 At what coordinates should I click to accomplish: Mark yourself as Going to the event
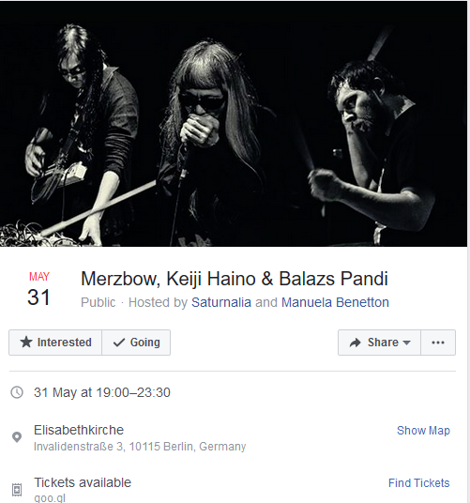pyautogui.click(x=136, y=343)
